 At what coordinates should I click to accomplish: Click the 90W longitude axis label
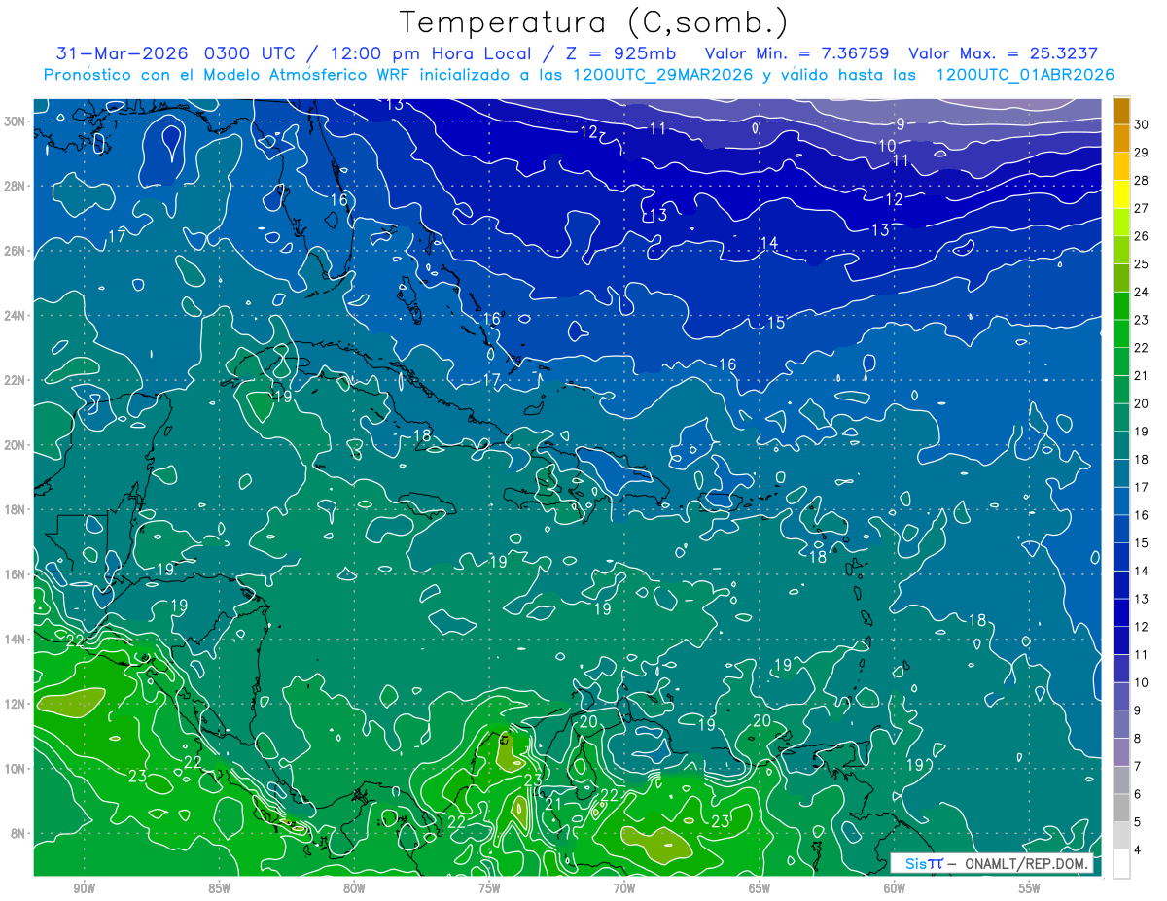[84, 888]
